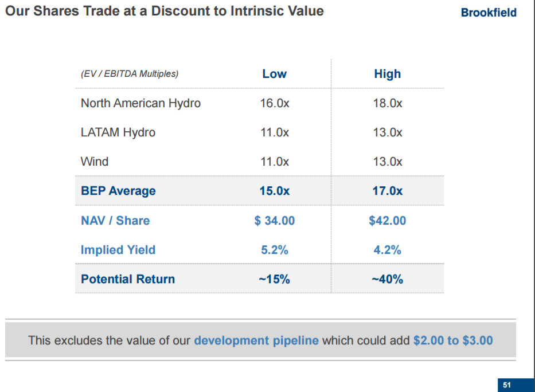This screenshot has width=535, height=392.
Task: Select the Low column header
Action: tap(274, 74)
